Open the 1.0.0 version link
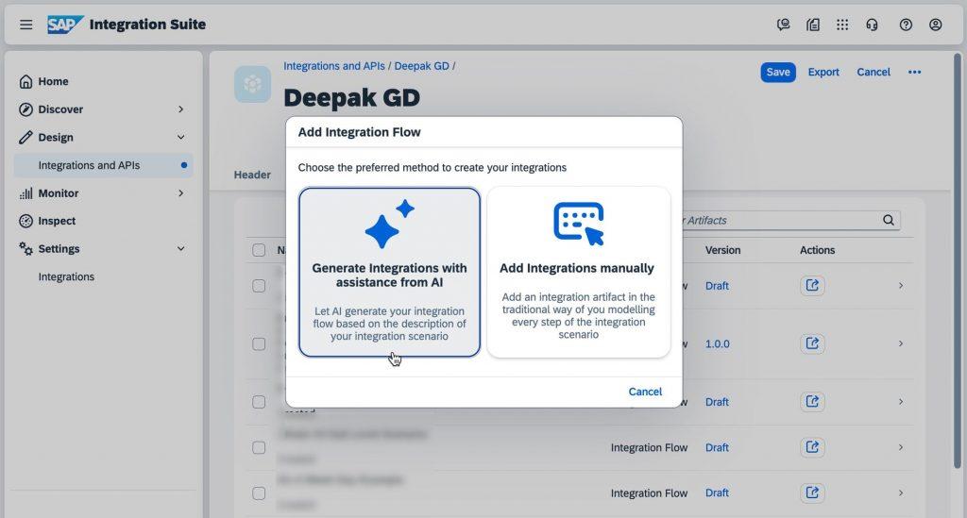 [718, 343]
